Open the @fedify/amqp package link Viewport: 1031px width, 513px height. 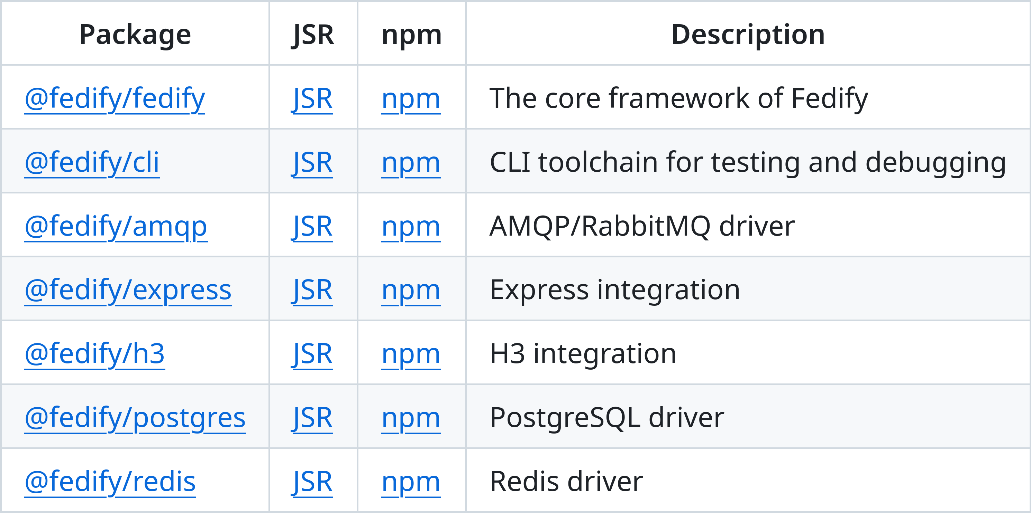pyautogui.click(x=116, y=226)
